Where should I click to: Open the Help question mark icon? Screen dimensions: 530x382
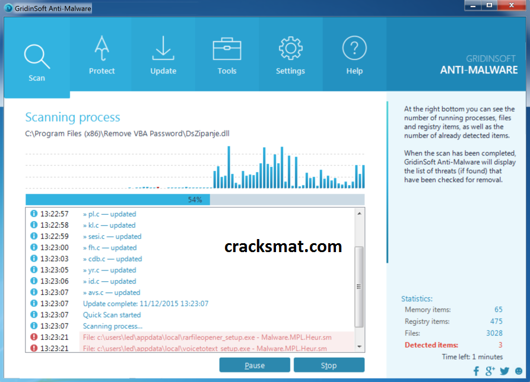tap(354, 48)
